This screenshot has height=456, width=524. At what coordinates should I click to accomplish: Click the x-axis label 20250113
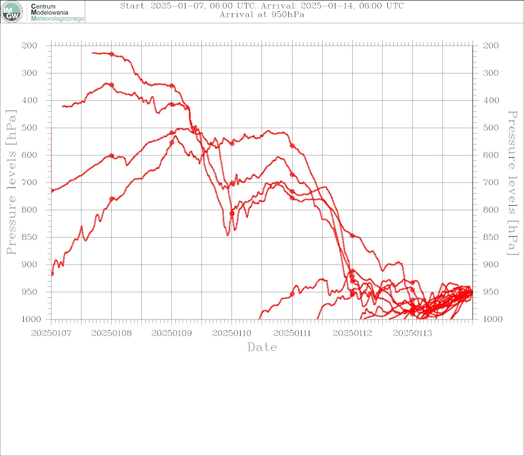point(412,333)
